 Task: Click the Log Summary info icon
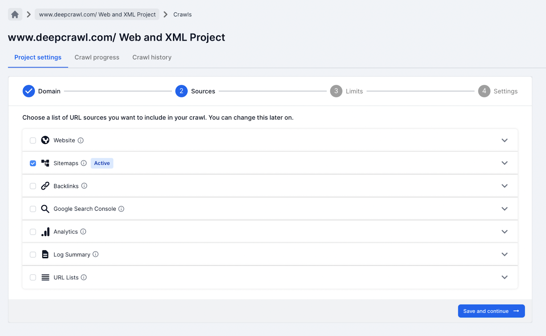pos(96,254)
